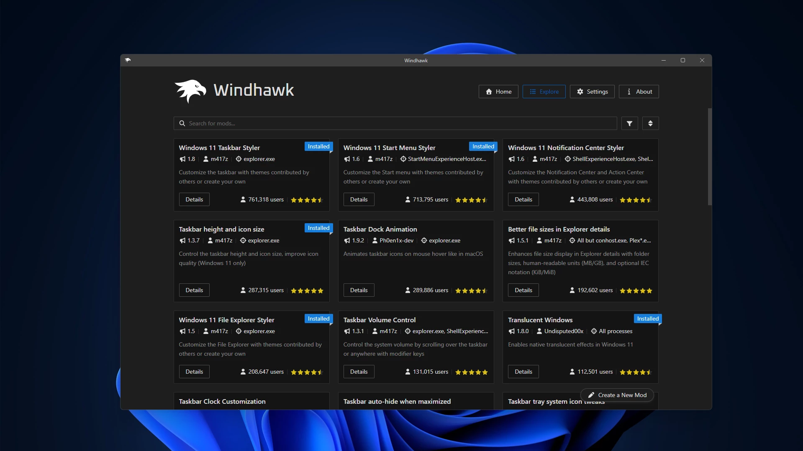The image size is (803, 451).
Task: Click Start Menu Styler's target process icon
Action: coord(403,159)
